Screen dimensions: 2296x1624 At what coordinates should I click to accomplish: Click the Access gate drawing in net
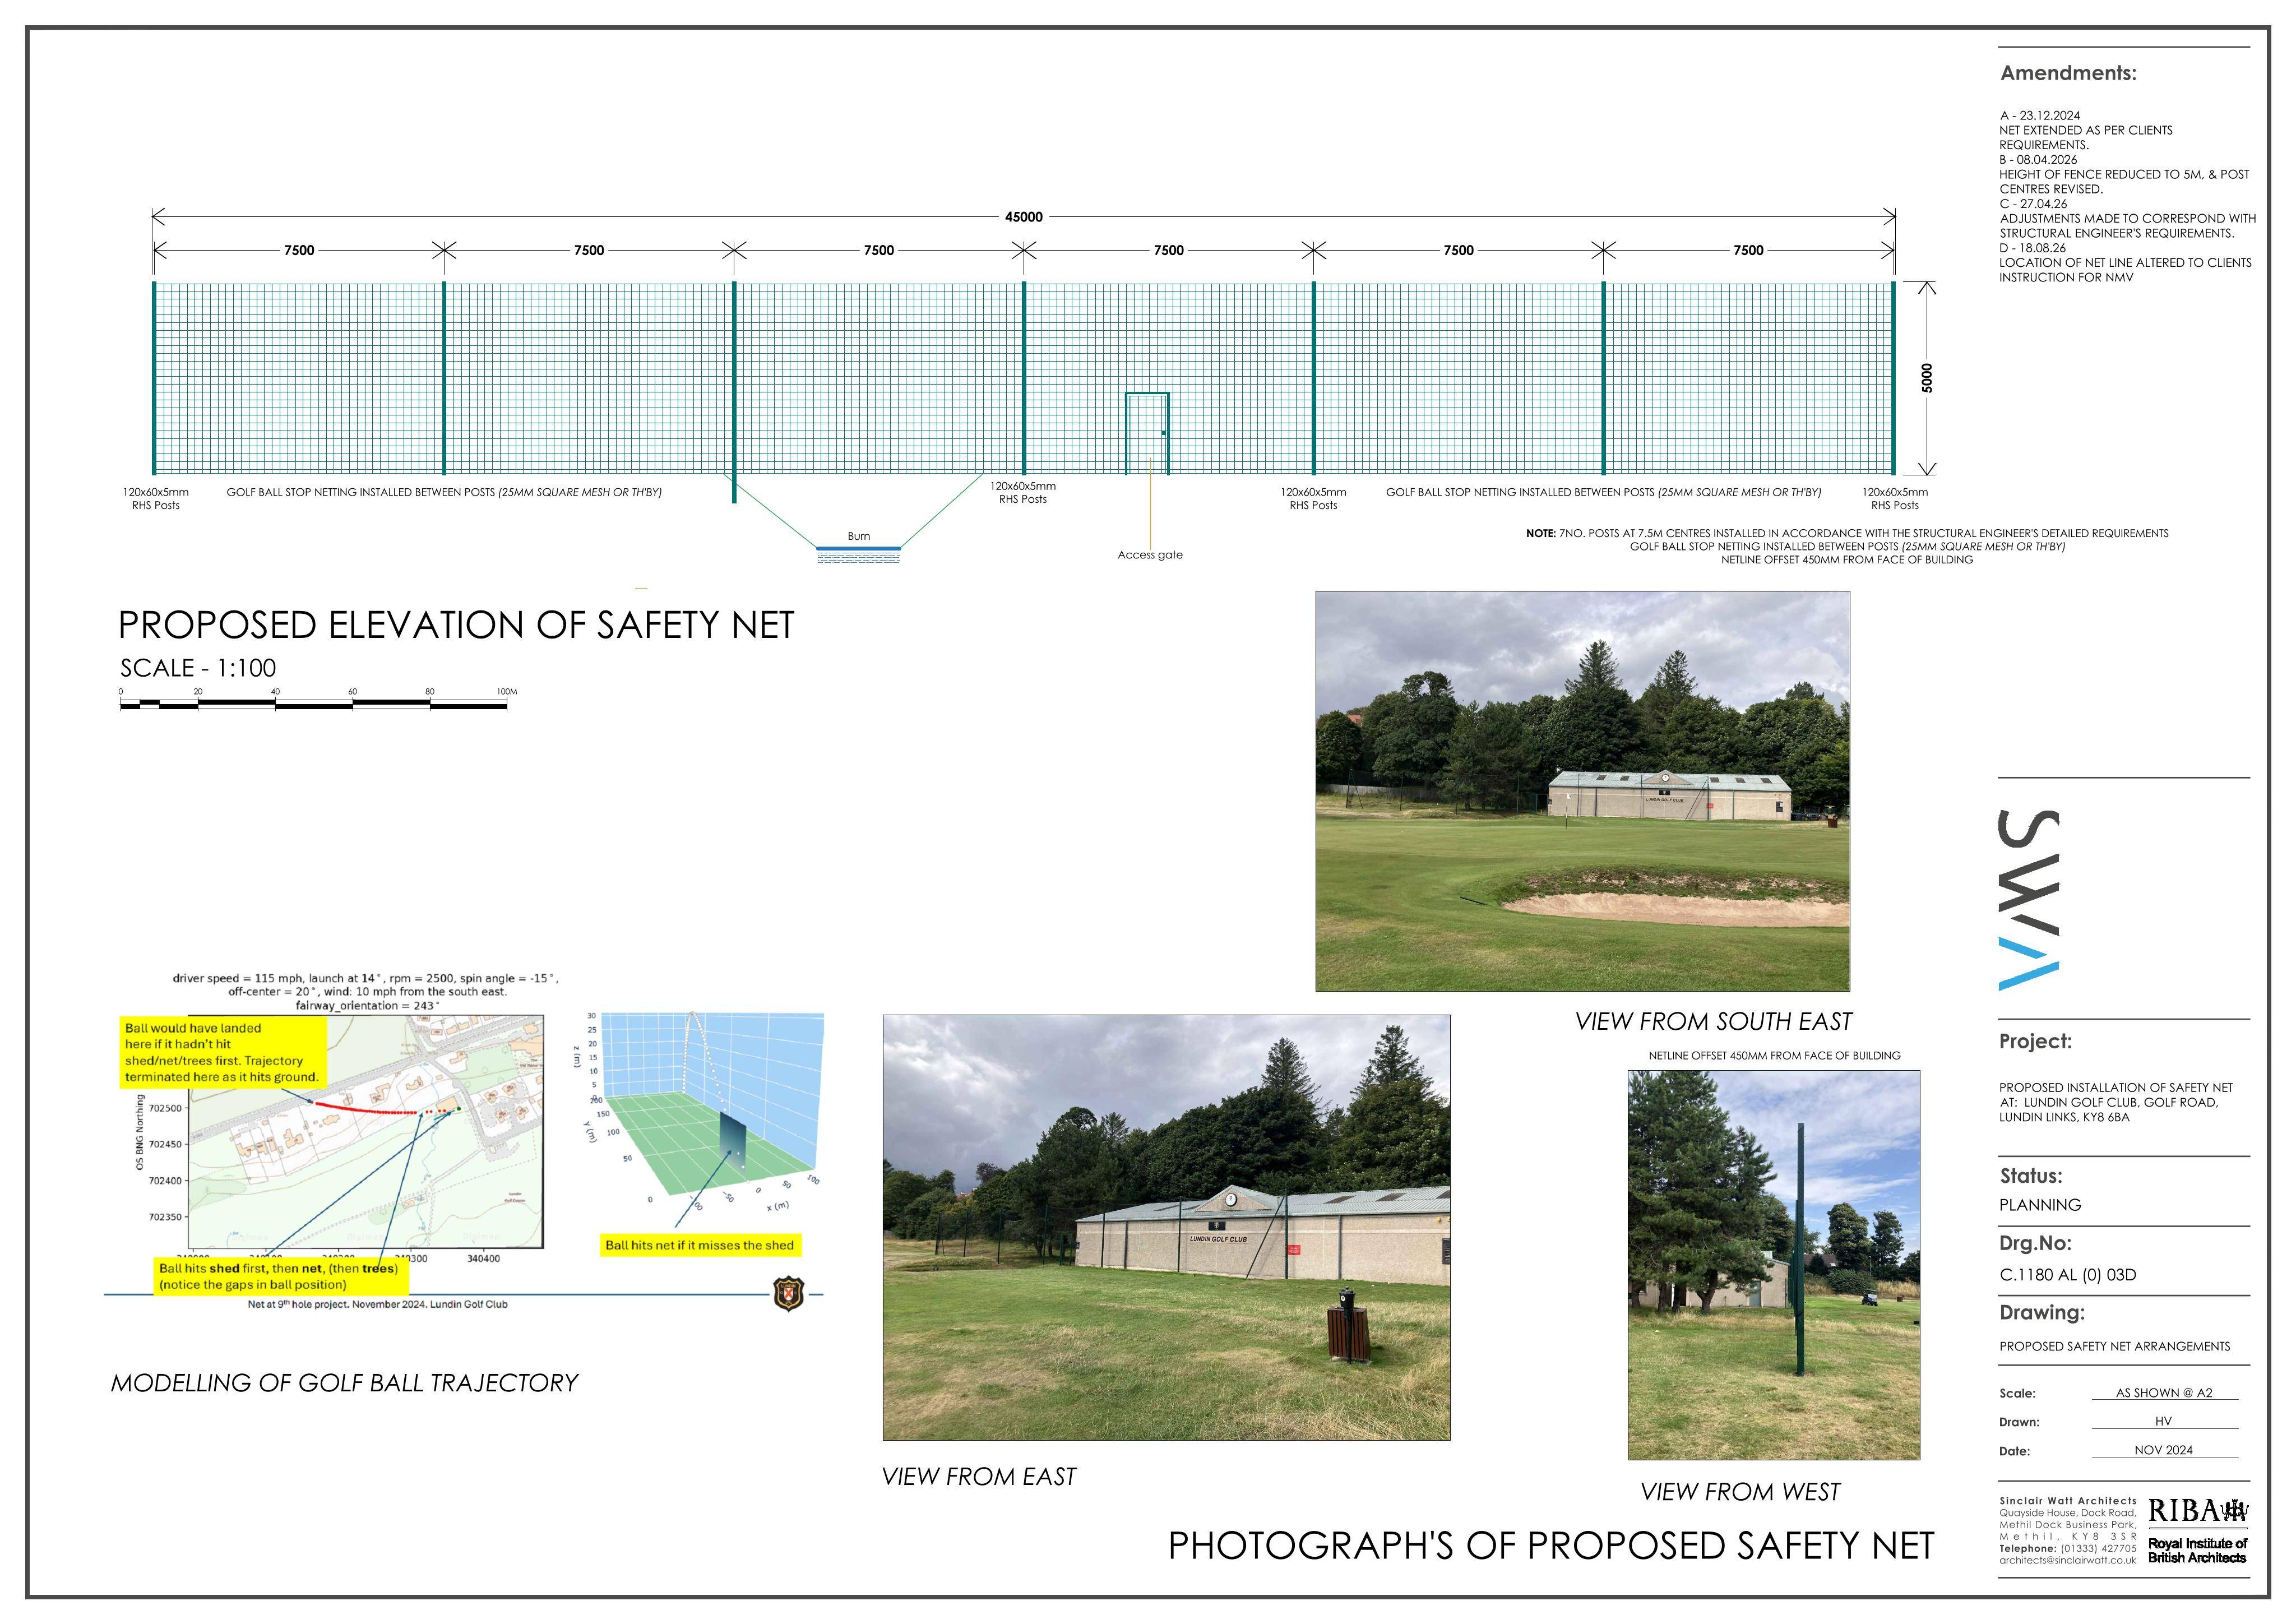point(1147,433)
